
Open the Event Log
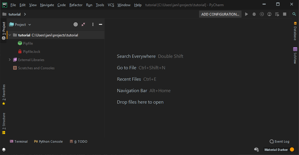tap(279, 141)
